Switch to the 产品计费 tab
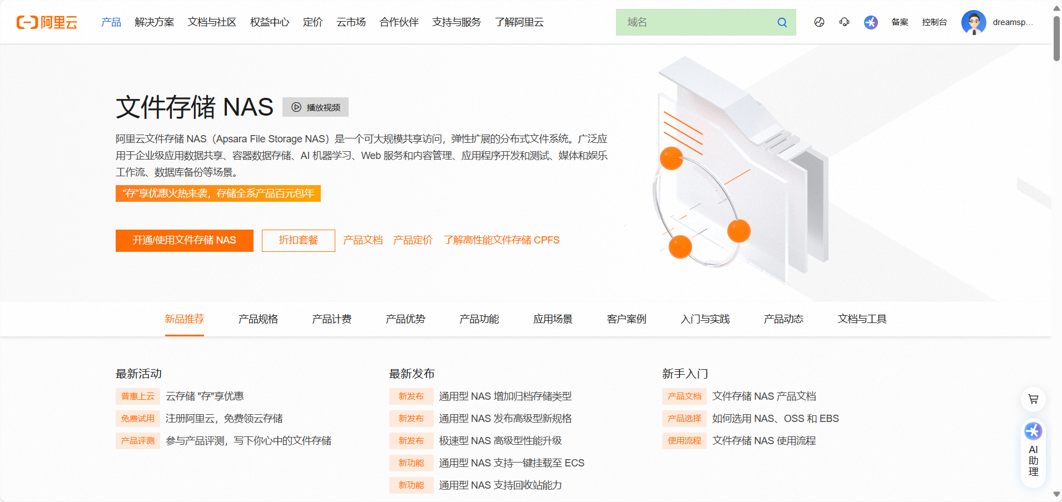Screen dimensions: 1062x502 pos(332,319)
